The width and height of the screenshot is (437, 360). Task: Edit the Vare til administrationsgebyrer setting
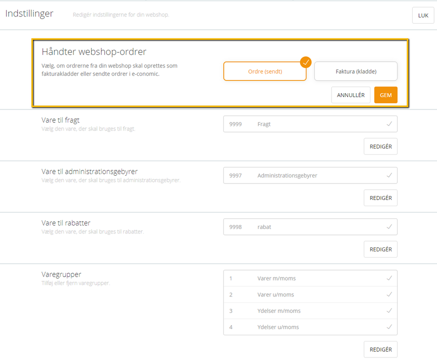(380, 198)
